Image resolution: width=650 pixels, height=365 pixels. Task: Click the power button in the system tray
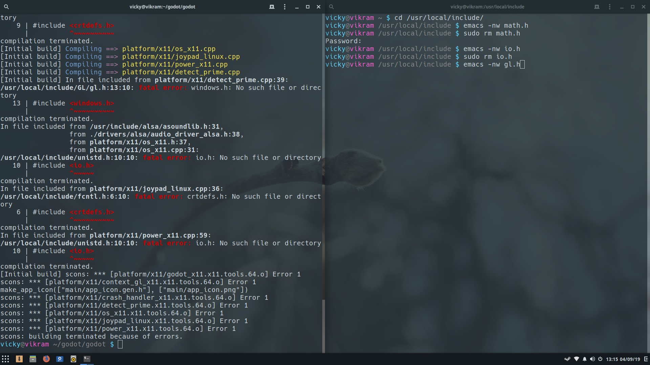point(600,359)
